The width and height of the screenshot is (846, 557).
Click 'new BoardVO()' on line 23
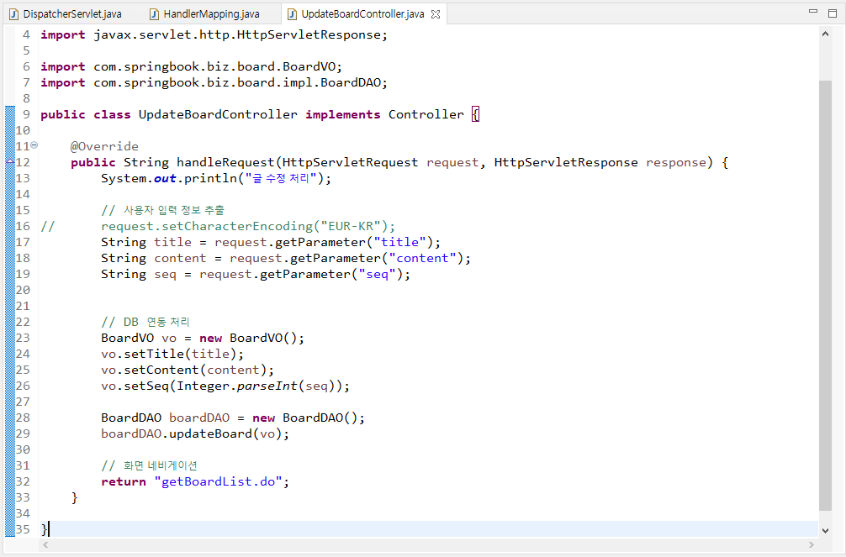pyautogui.click(x=248, y=338)
